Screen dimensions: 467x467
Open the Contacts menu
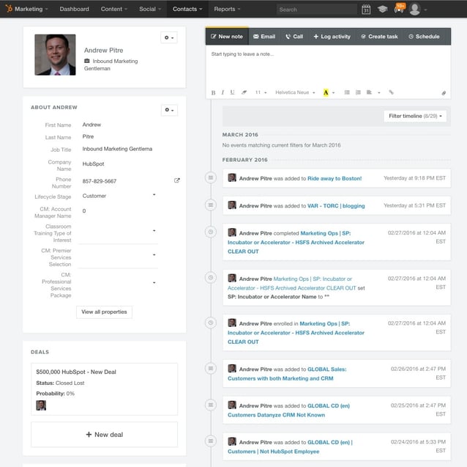click(187, 9)
